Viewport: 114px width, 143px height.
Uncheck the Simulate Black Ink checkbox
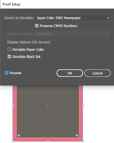9,57
